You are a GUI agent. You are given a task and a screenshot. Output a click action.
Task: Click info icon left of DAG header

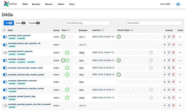pos(4,30)
